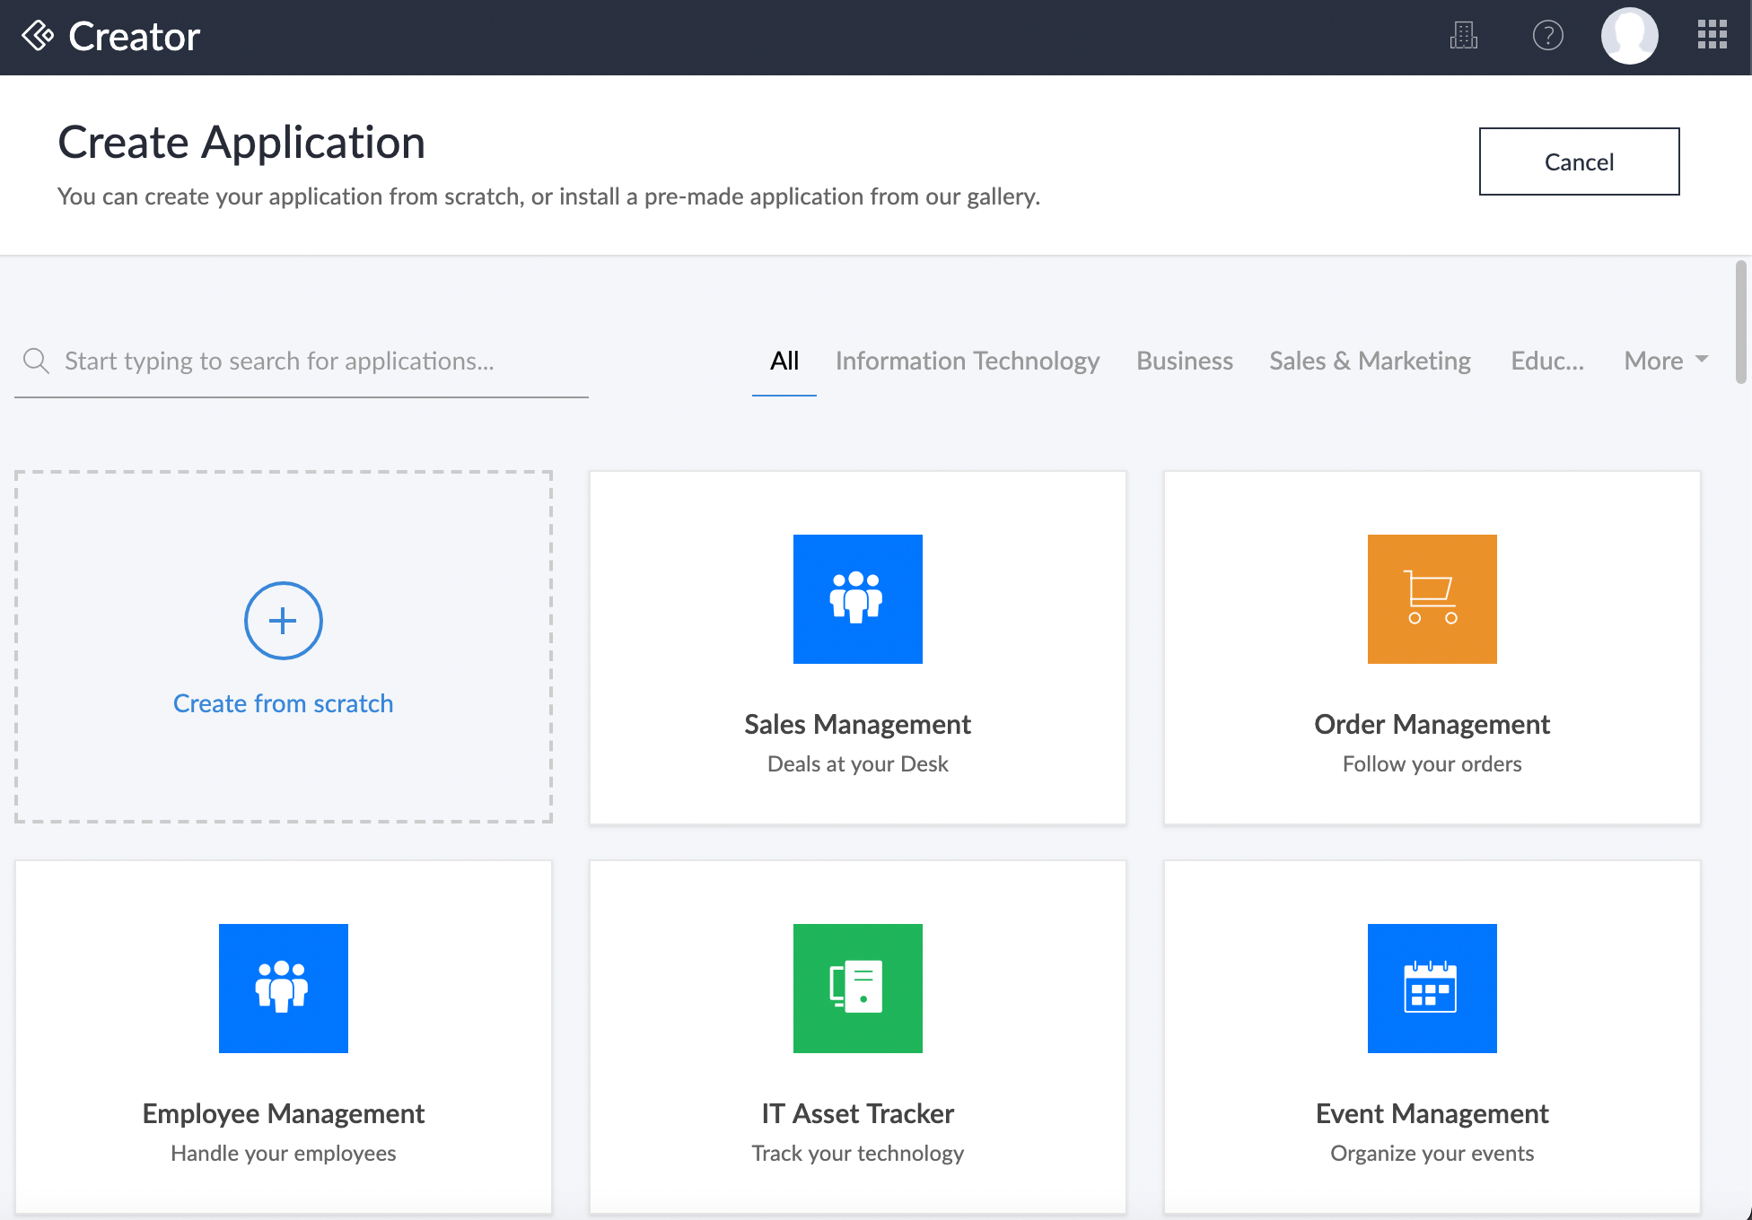Switch to the Sales & Marketing tab
1752x1220 pixels.
(1369, 361)
